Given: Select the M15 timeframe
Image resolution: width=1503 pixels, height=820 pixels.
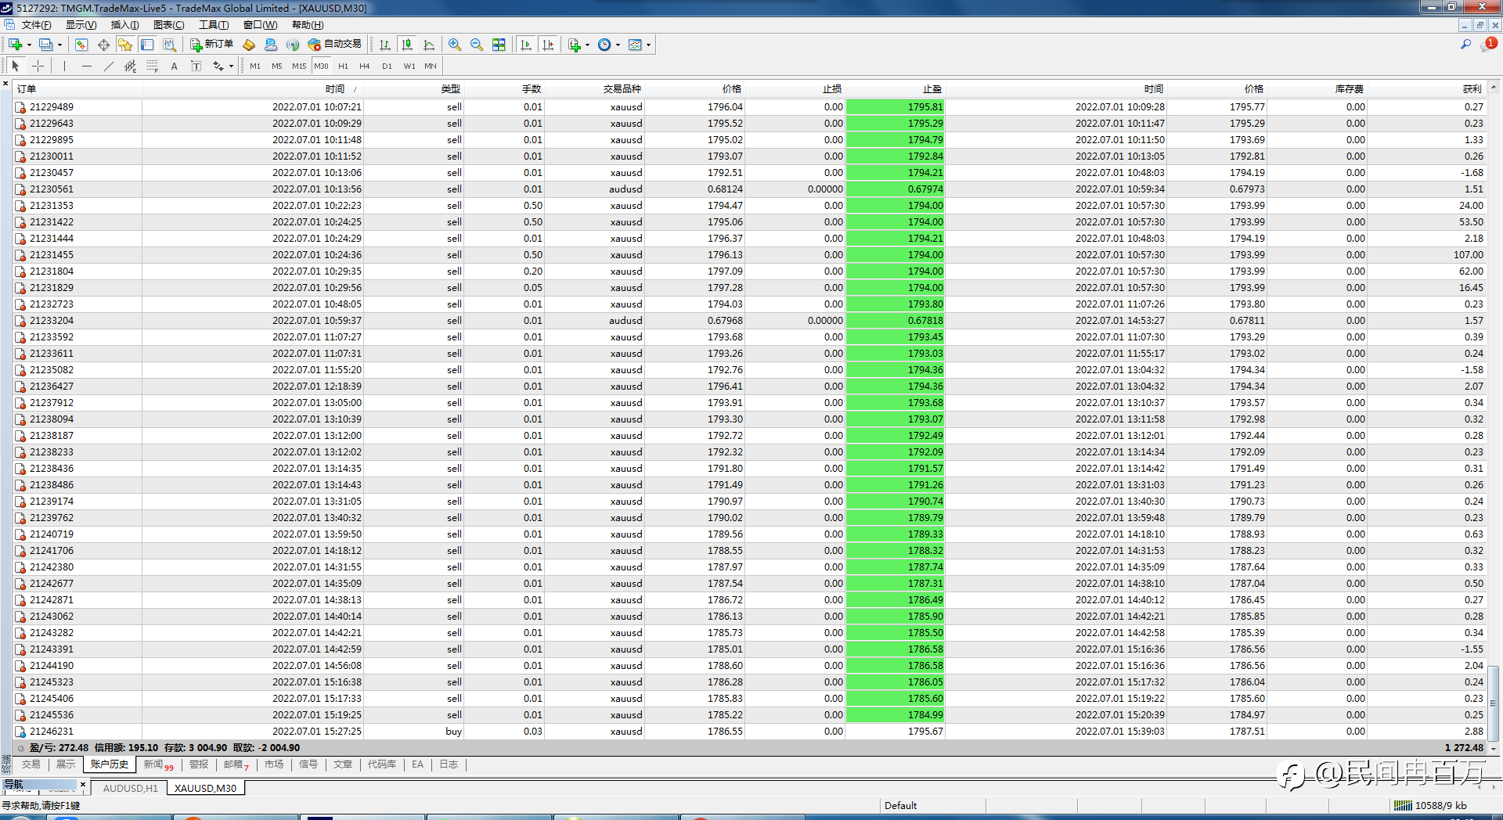Looking at the screenshot, I should pos(299,66).
